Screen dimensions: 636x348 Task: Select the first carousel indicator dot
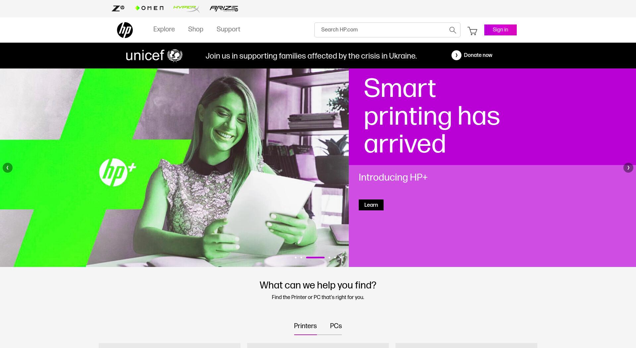pyautogui.click(x=295, y=257)
